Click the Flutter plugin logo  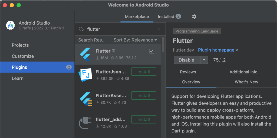click(85, 54)
